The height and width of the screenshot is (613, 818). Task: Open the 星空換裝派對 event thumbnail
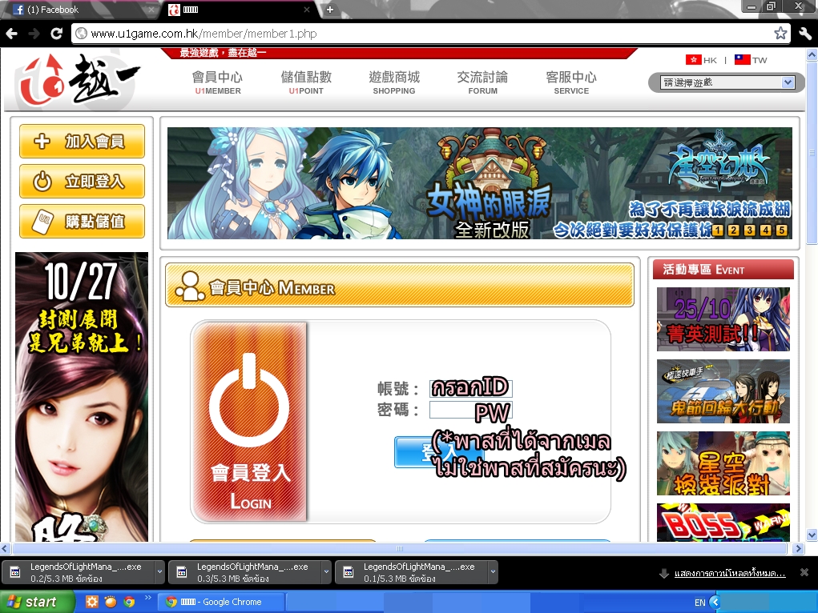(x=723, y=463)
